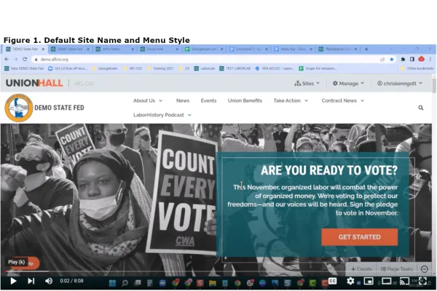Expand the About Us menu
The height and width of the screenshot is (291, 437).
(x=147, y=100)
